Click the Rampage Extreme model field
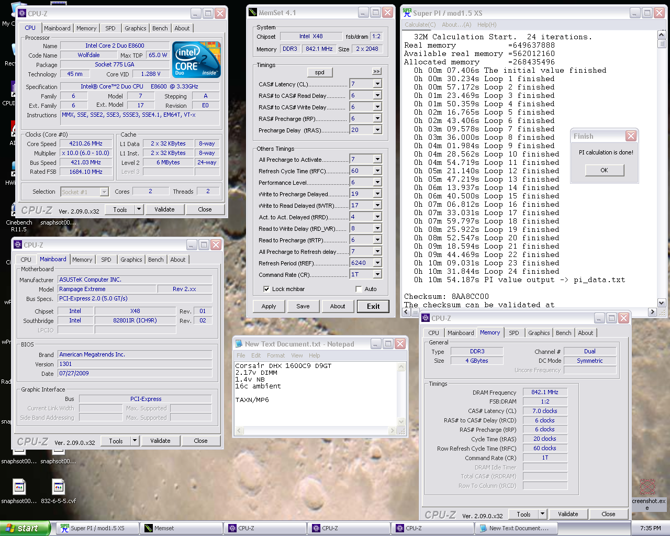Image resolution: width=670 pixels, height=536 pixels. 107,289
